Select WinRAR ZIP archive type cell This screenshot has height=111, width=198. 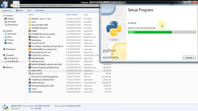pyautogui.click(x=91, y=55)
